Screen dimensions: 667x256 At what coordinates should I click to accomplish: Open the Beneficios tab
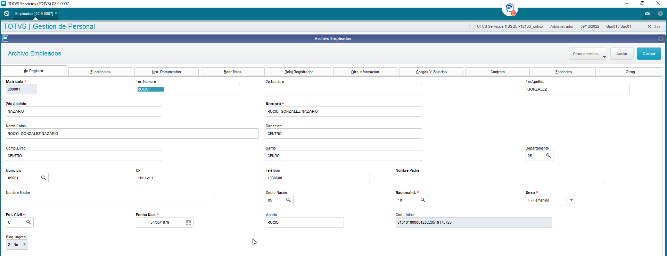click(233, 72)
